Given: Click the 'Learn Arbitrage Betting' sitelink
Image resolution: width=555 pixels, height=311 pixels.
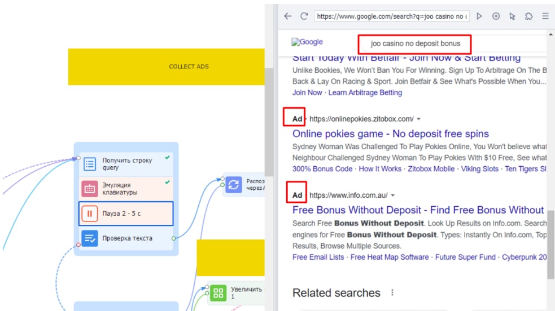Looking at the screenshot, I should [x=365, y=92].
